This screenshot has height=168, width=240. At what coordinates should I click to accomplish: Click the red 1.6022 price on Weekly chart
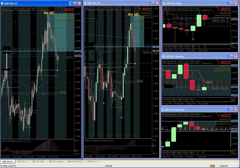[x=224, y=63]
